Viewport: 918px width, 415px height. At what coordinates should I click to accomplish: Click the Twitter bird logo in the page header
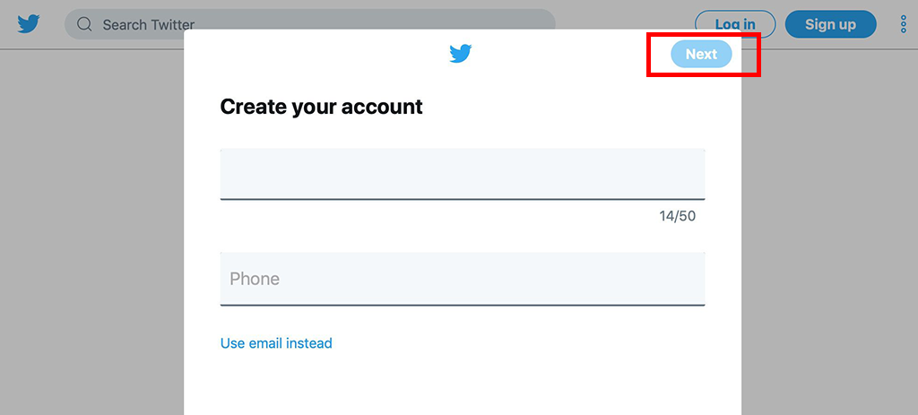pos(28,24)
